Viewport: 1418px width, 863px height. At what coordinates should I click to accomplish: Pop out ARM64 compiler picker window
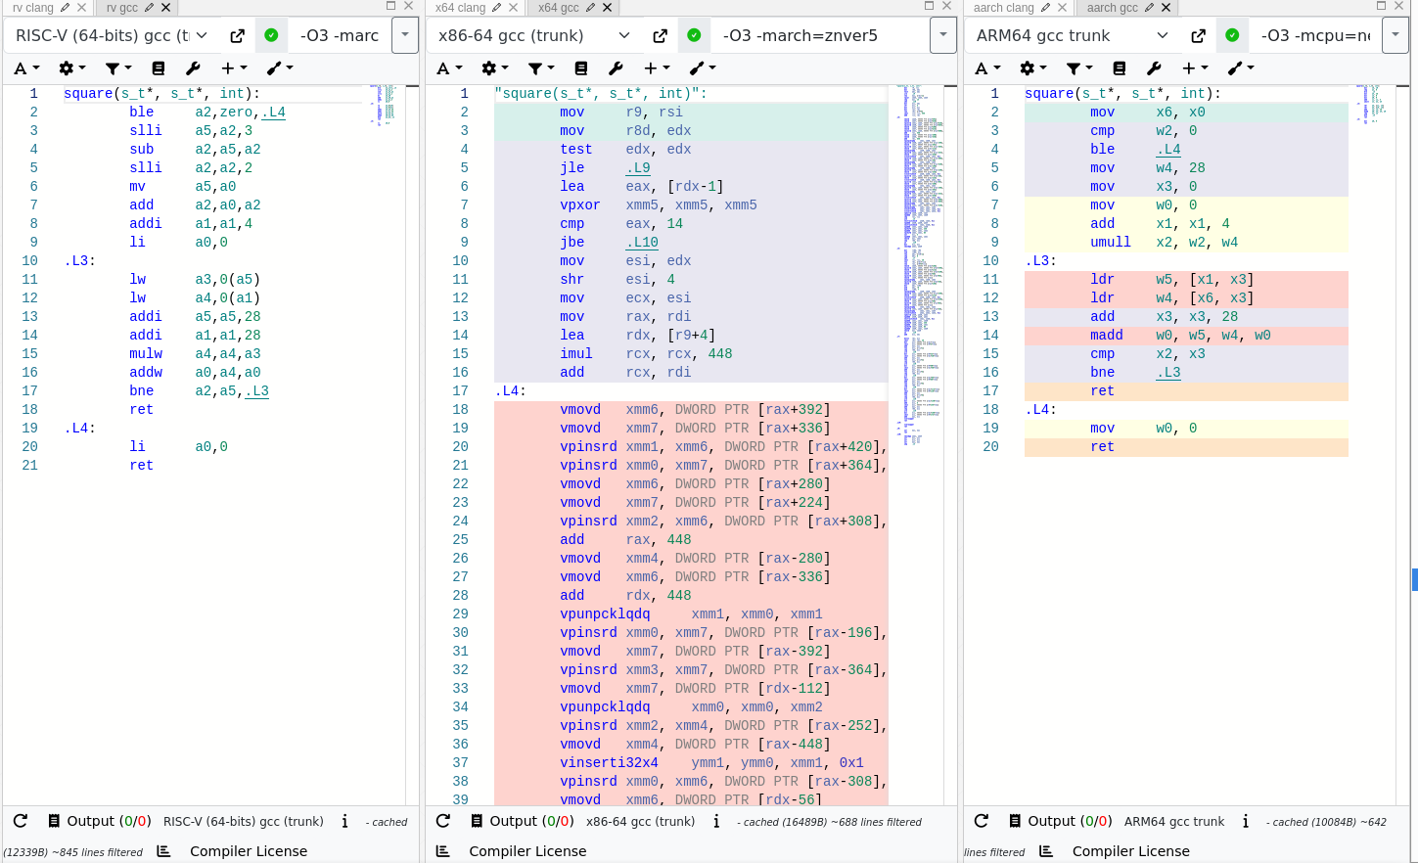coord(1199,35)
